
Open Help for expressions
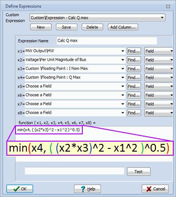[x=87, y=189]
